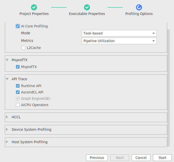Open the Metrics dropdown showing Pipeline Utilization
Viewport: 174px width, 162px height.
click(119, 41)
